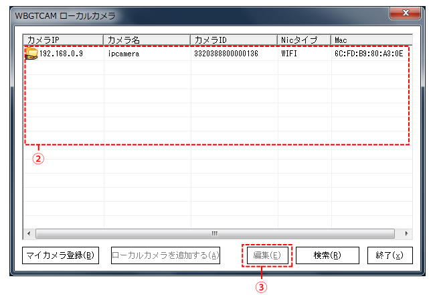The image size is (435, 295).
Task: Select the ipcamera name cell
Action: pos(123,54)
